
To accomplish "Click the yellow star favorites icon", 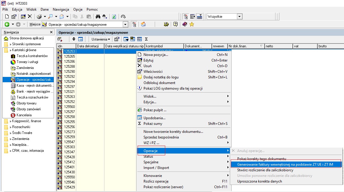I will point(192,24).
